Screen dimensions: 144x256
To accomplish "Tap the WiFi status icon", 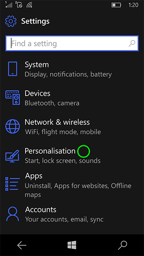I will point(29,5).
